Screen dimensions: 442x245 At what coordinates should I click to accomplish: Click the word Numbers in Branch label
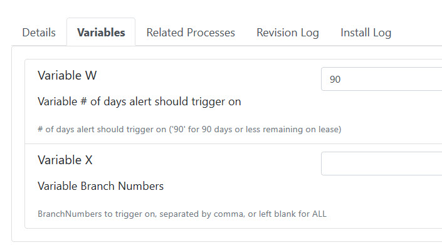[140, 186]
